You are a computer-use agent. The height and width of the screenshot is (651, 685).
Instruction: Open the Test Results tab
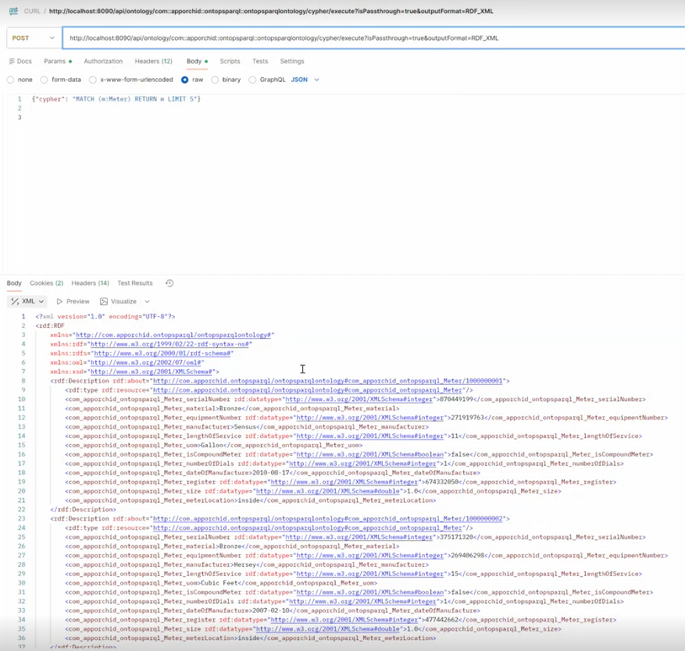[135, 283]
